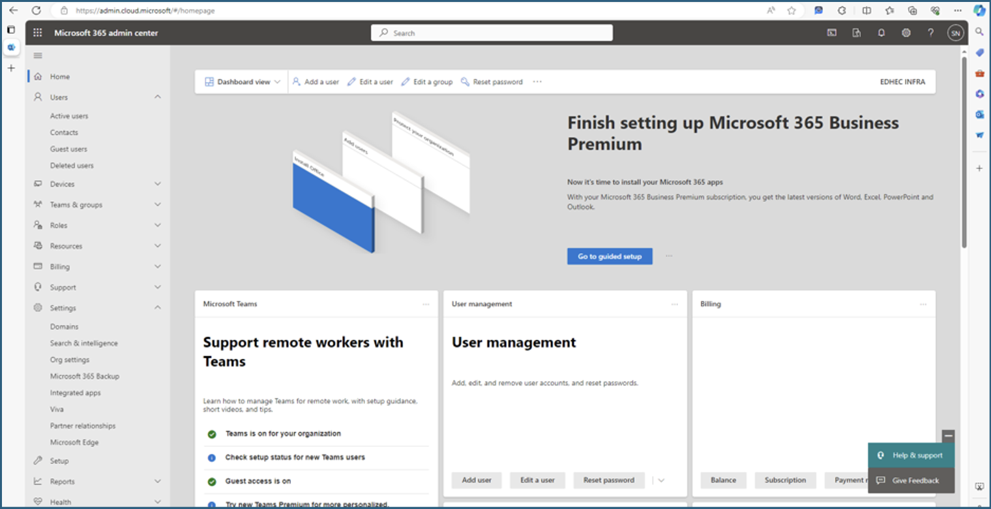Click the Go to guided setup button
The image size is (991, 509).
(610, 256)
